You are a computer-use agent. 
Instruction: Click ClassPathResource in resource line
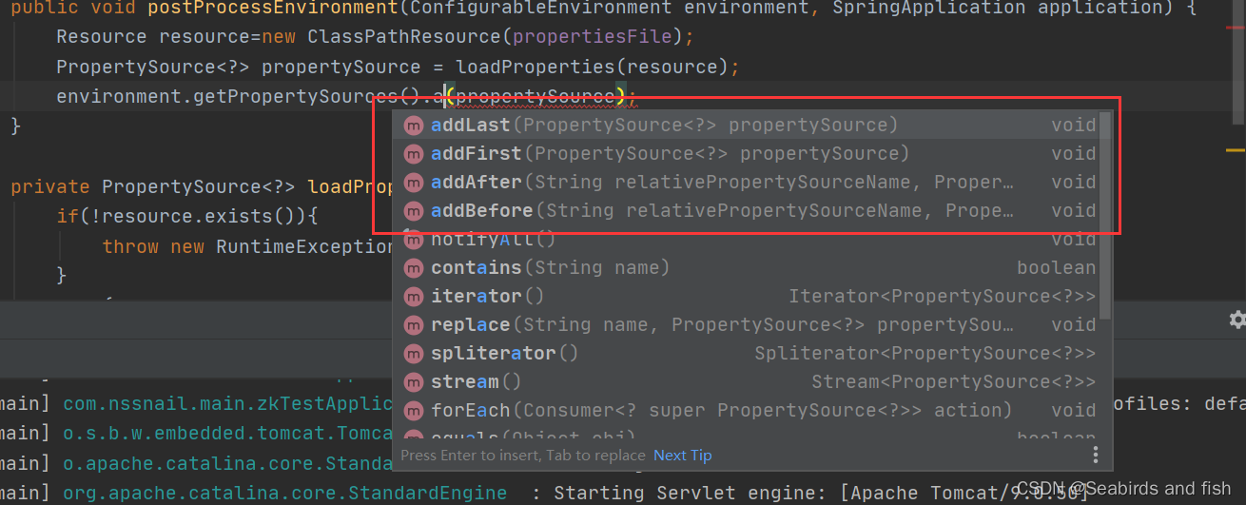[402, 37]
